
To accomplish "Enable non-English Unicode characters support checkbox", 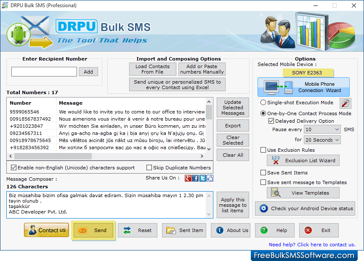I will (x=14, y=167).
